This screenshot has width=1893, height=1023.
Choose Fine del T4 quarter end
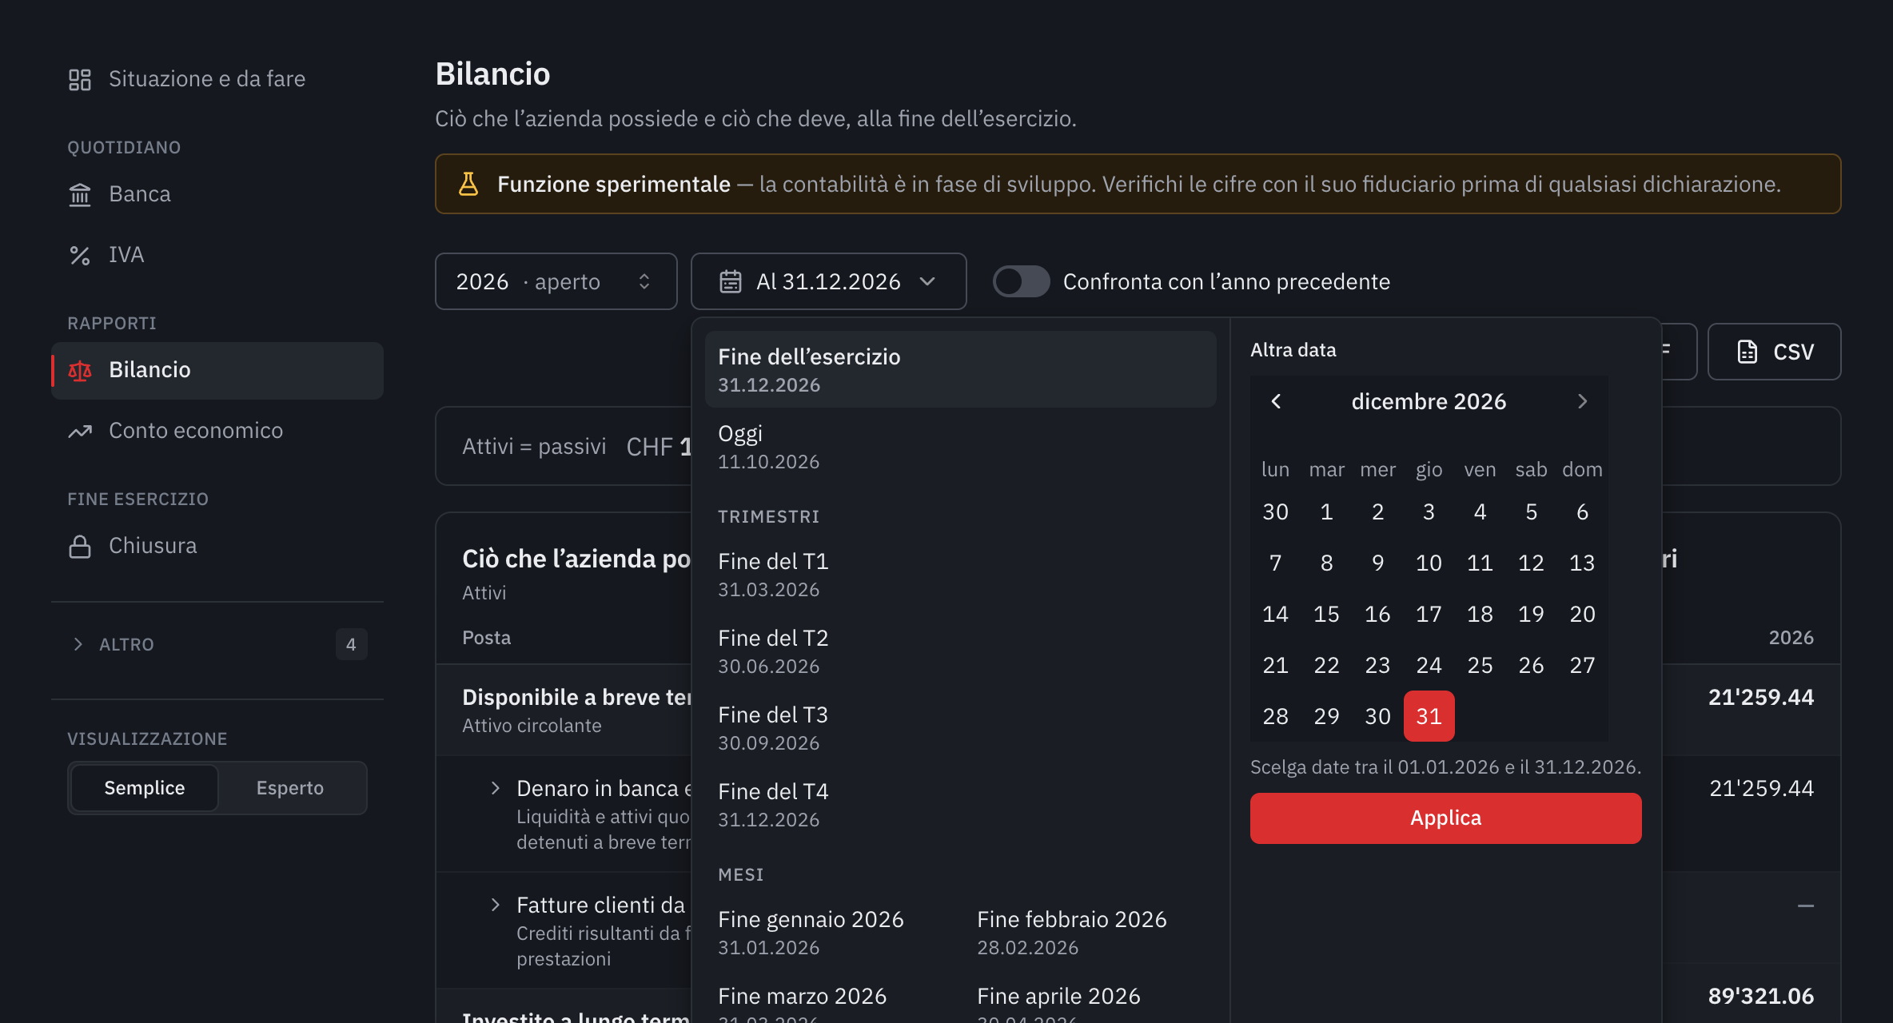(x=961, y=804)
